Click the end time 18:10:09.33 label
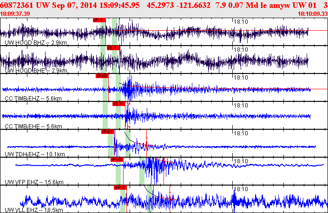This screenshot has height=213, width=328. (x=313, y=14)
